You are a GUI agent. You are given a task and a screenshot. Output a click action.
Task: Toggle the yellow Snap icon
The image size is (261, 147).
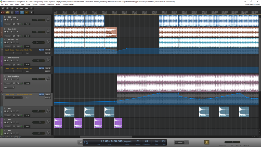[27, 13]
